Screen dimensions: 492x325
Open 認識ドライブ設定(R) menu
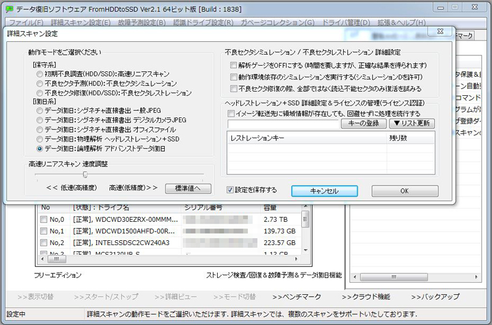(204, 23)
